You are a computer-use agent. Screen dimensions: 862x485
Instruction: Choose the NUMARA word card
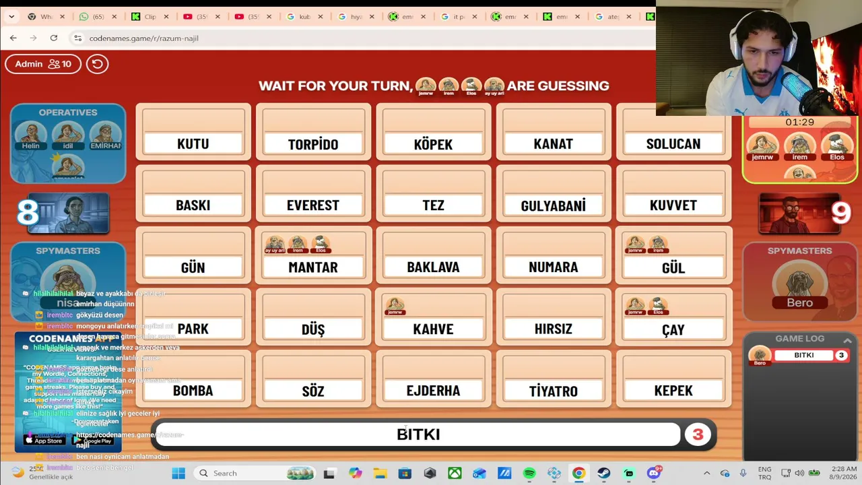click(x=554, y=256)
